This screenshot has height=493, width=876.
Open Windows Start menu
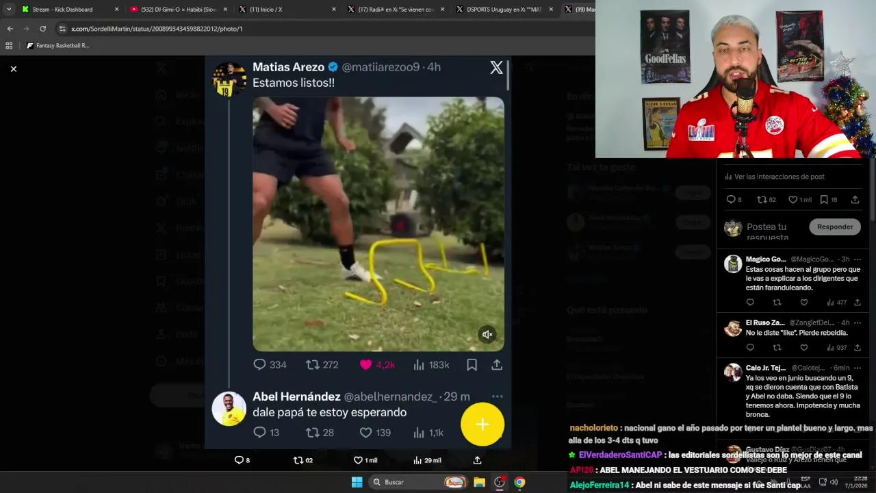(x=357, y=482)
